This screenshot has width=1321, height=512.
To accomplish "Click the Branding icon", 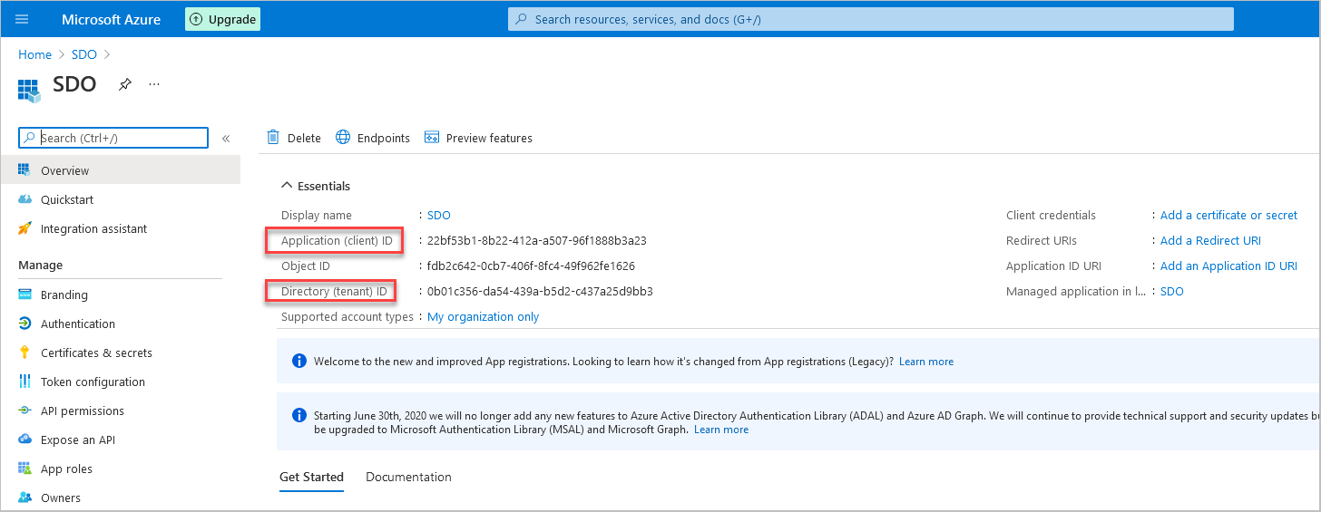I will [24, 295].
